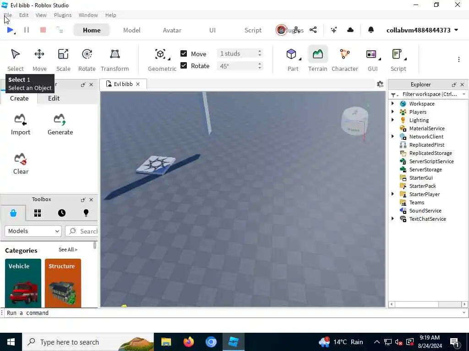Click the Run a command bar
The height and width of the screenshot is (351, 469).
click(x=233, y=313)
